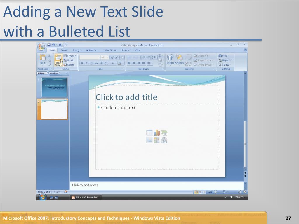The width and height of the screenshot is (299, 224).
Task: Click the Cut scissors icon
Action: pos(49,56)
